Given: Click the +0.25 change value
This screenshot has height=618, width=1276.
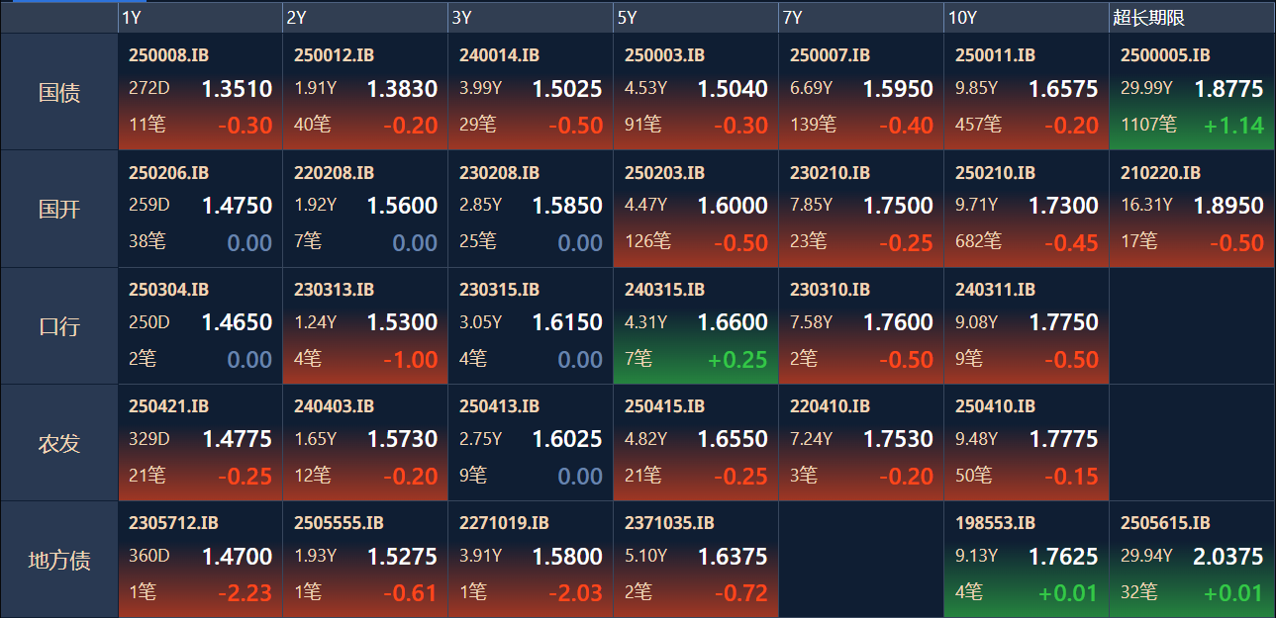Looking at the screenshot, I should point(737,360).
